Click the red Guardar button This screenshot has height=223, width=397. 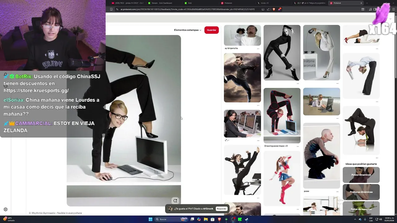click(212, 30)
